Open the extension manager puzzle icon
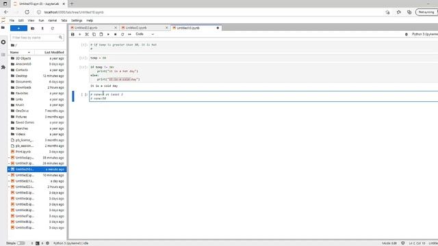The height and width of the screenshot is (246, 438). (x=3, y=67)
